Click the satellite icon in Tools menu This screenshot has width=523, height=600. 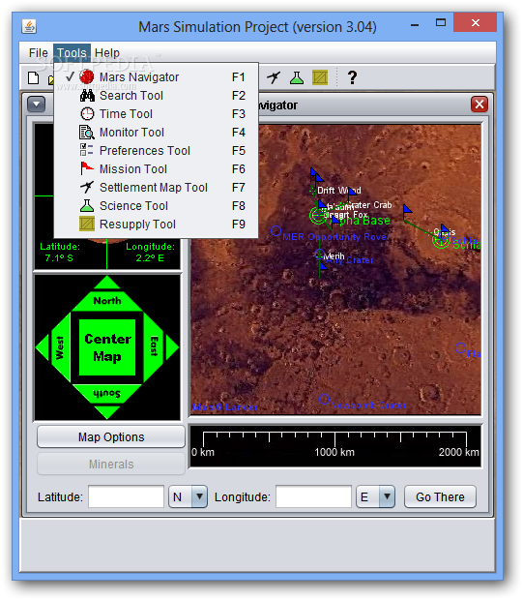click(87, 187)
